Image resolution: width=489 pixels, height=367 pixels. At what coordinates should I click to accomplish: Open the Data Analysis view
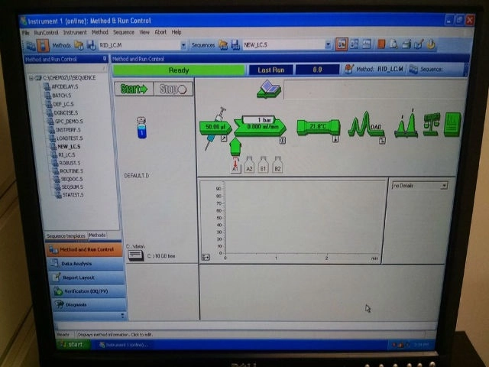(x=76, y=263)
